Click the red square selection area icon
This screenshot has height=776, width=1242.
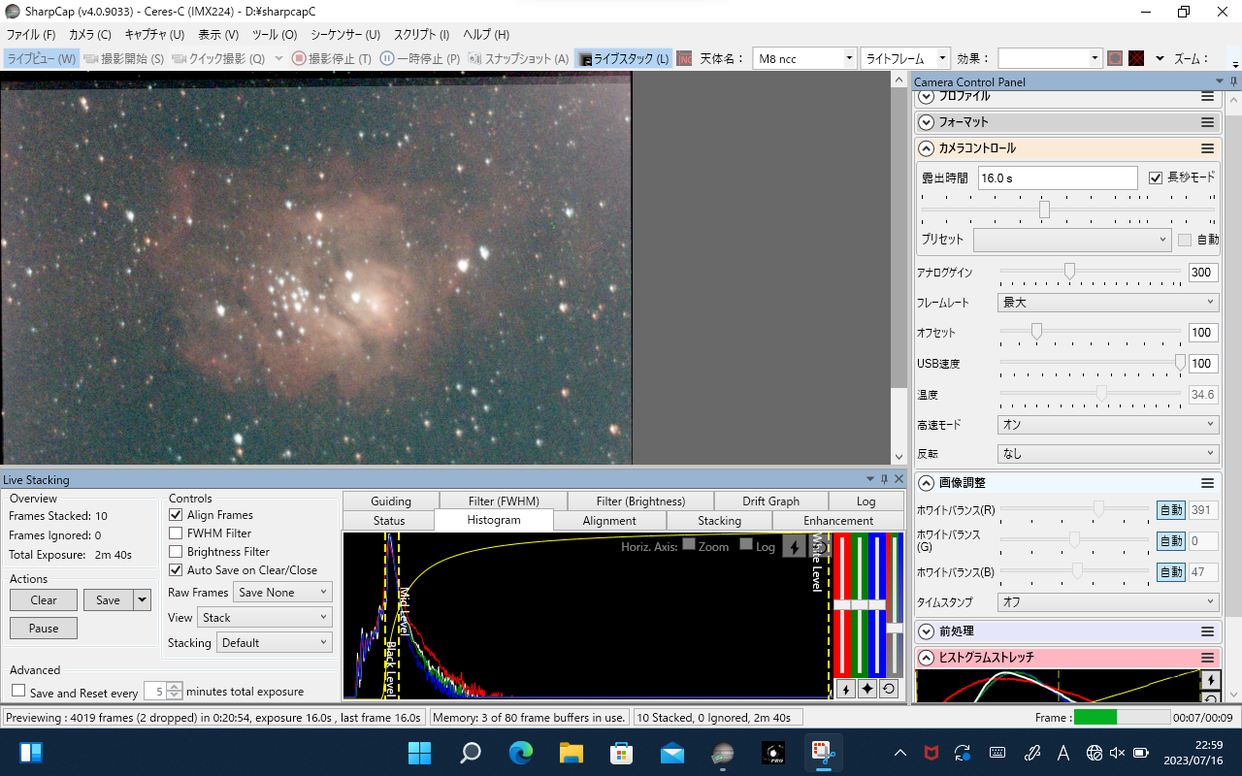(1115, 58)
